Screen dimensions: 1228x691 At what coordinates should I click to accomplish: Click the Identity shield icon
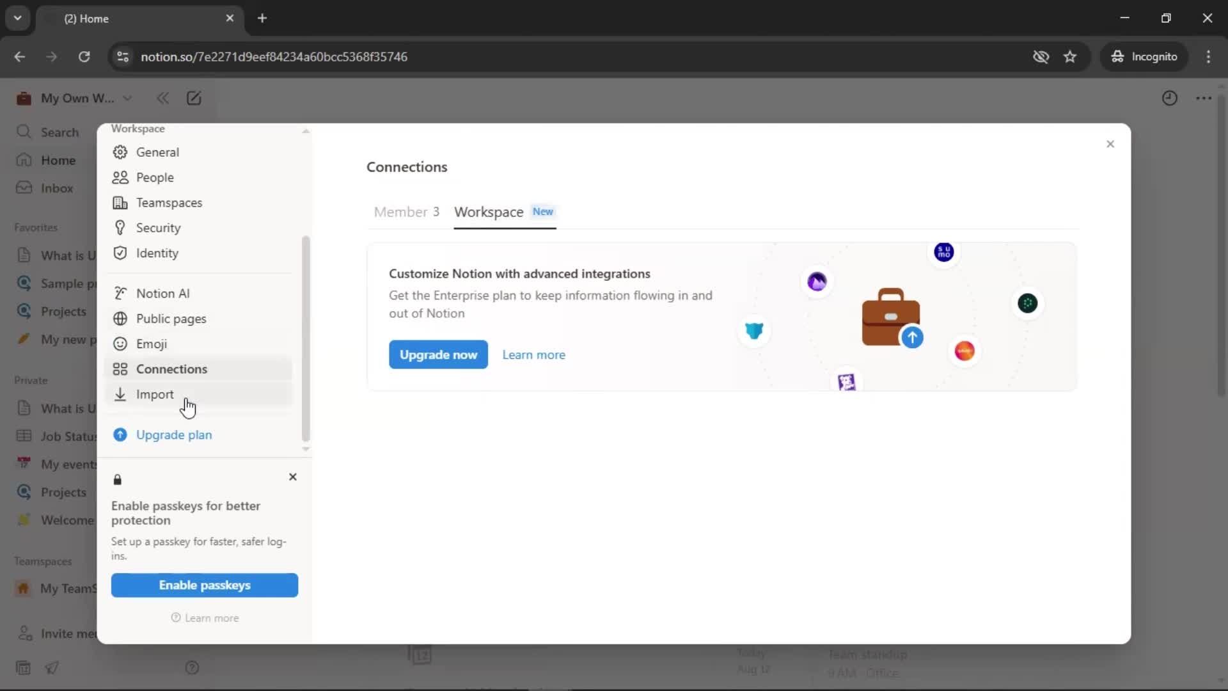(x=120, y=253)
